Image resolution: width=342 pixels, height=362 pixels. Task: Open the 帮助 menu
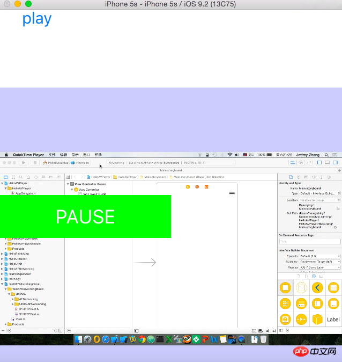click(x=98, y=155)
